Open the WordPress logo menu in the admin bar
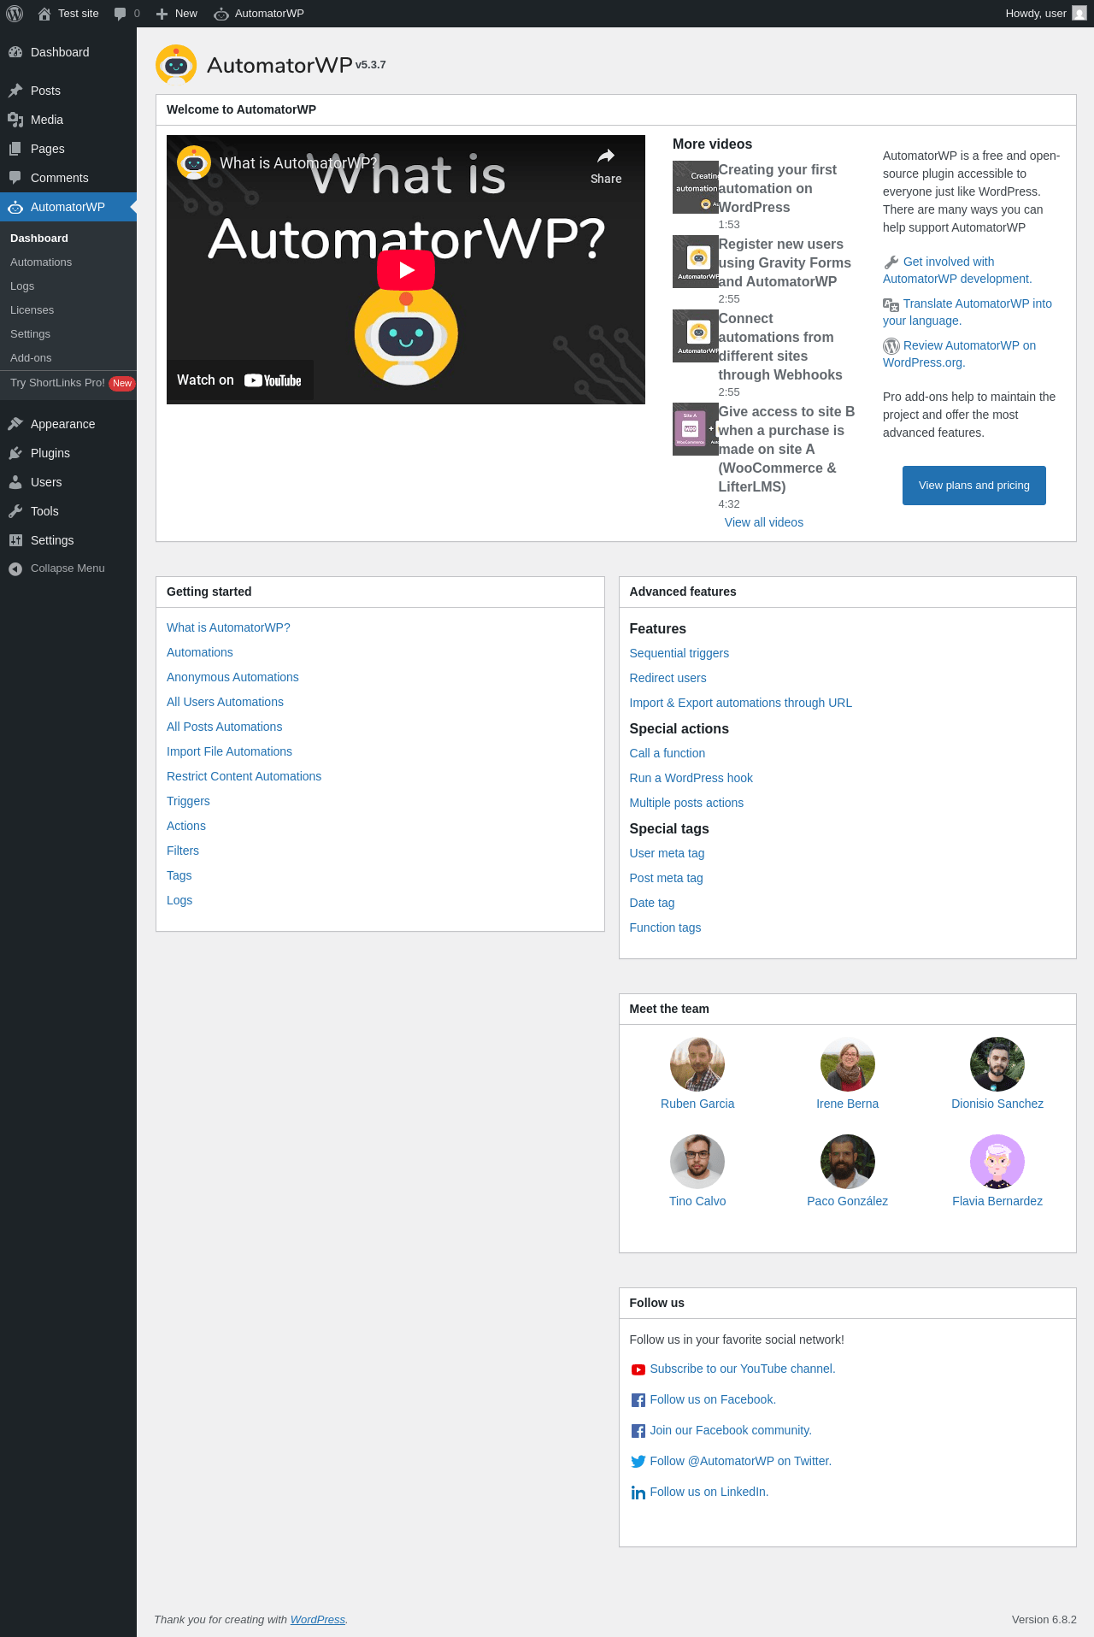This screenshot has height=1637, width=1094. (x=15, y=14)
